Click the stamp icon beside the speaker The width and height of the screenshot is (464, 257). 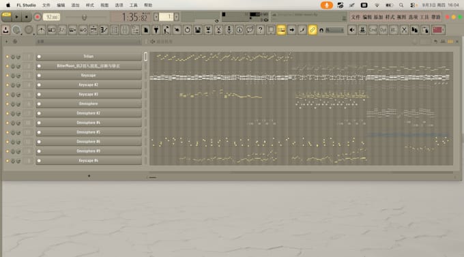[362, 30]
